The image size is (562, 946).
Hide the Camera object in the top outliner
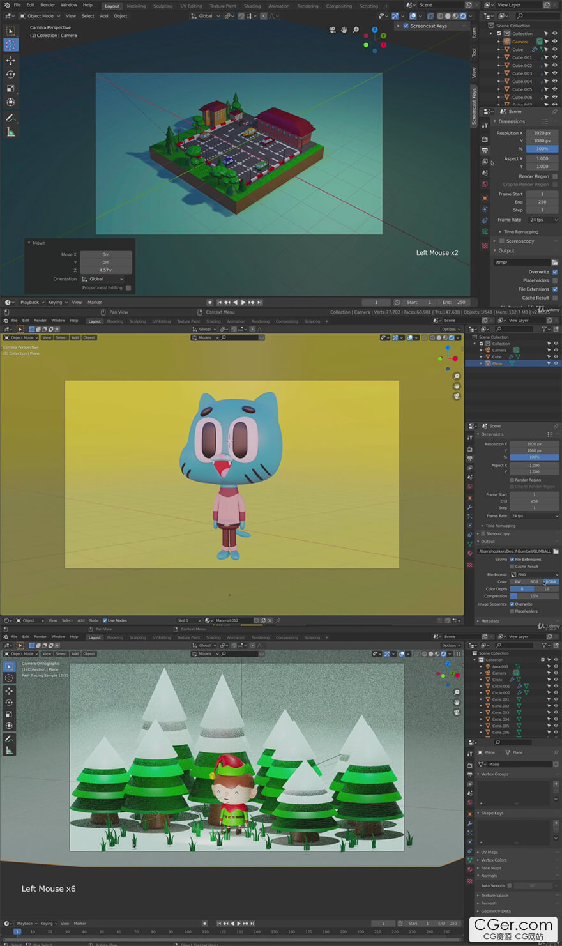coord(554,42)
